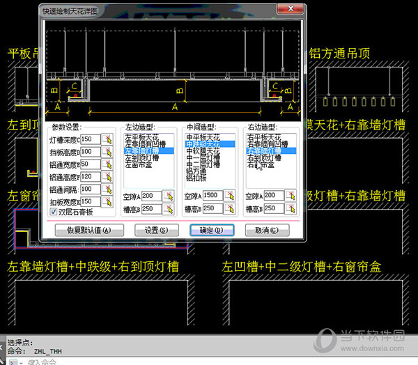This screenshot has width=418, height=365.
Task: Click the pick icon for 槽高B under 中间造型
Action: point(229,208)
